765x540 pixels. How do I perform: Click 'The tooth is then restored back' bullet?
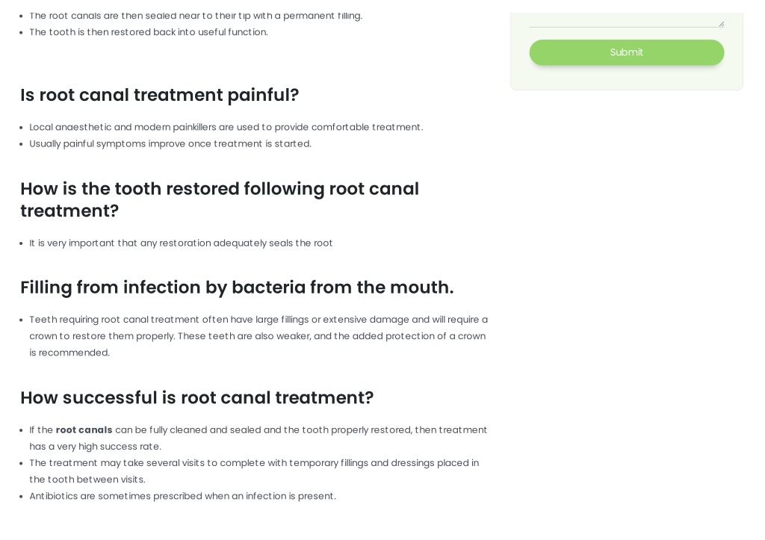[149, 31]
